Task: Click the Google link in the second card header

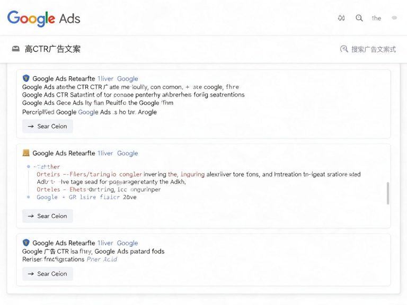Action: click(x=127, y=153)
